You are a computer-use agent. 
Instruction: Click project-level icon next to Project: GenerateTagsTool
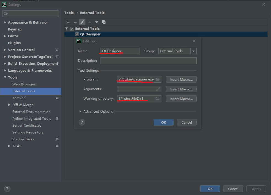[57, 57]
